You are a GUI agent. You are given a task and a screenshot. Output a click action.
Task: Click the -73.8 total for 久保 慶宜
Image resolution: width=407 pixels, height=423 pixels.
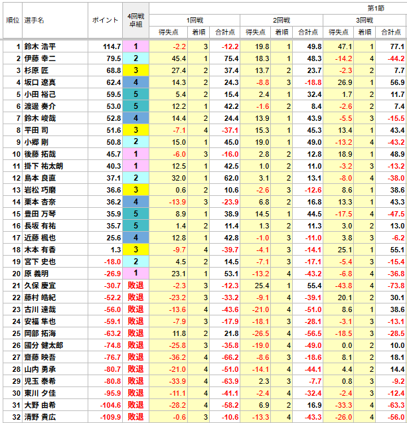point(396,286)
